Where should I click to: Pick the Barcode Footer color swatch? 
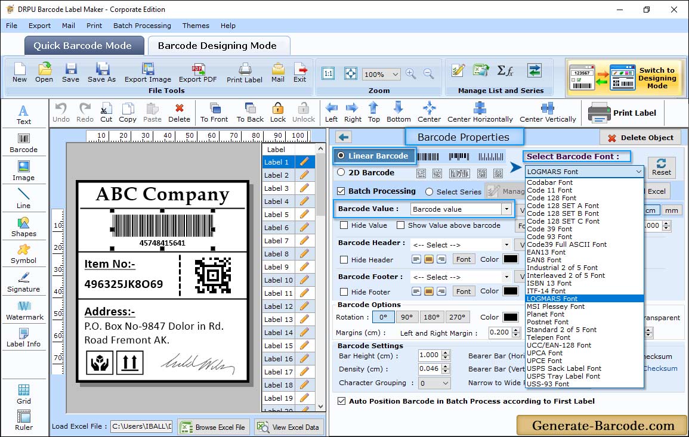(510, 291)
